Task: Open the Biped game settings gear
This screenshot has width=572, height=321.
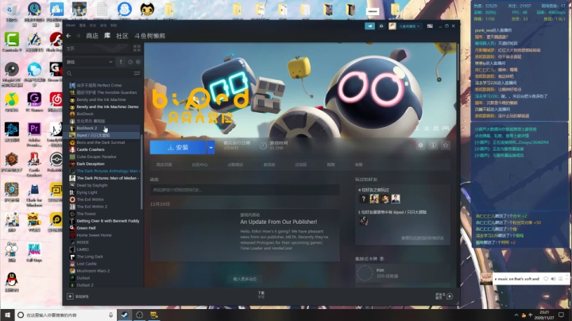Action: pyautogui.click(x=420, y=145)
